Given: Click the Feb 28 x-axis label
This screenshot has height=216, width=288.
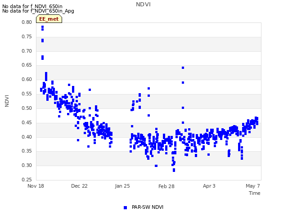Looking at the screenshot, I should [x=166, y=186].
